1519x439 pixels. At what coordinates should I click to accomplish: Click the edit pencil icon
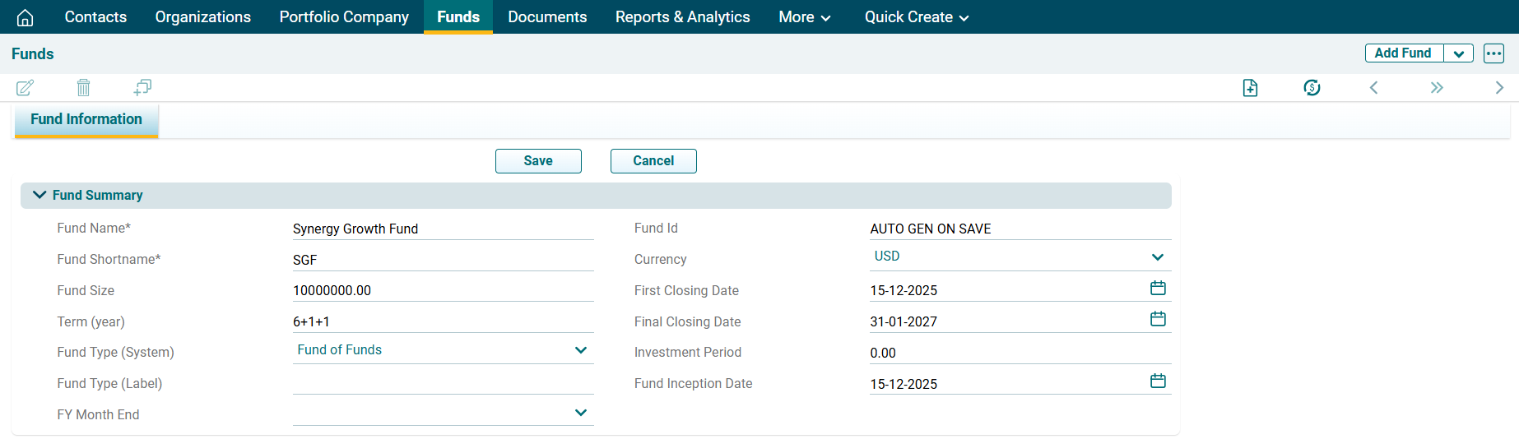(26, 87)
